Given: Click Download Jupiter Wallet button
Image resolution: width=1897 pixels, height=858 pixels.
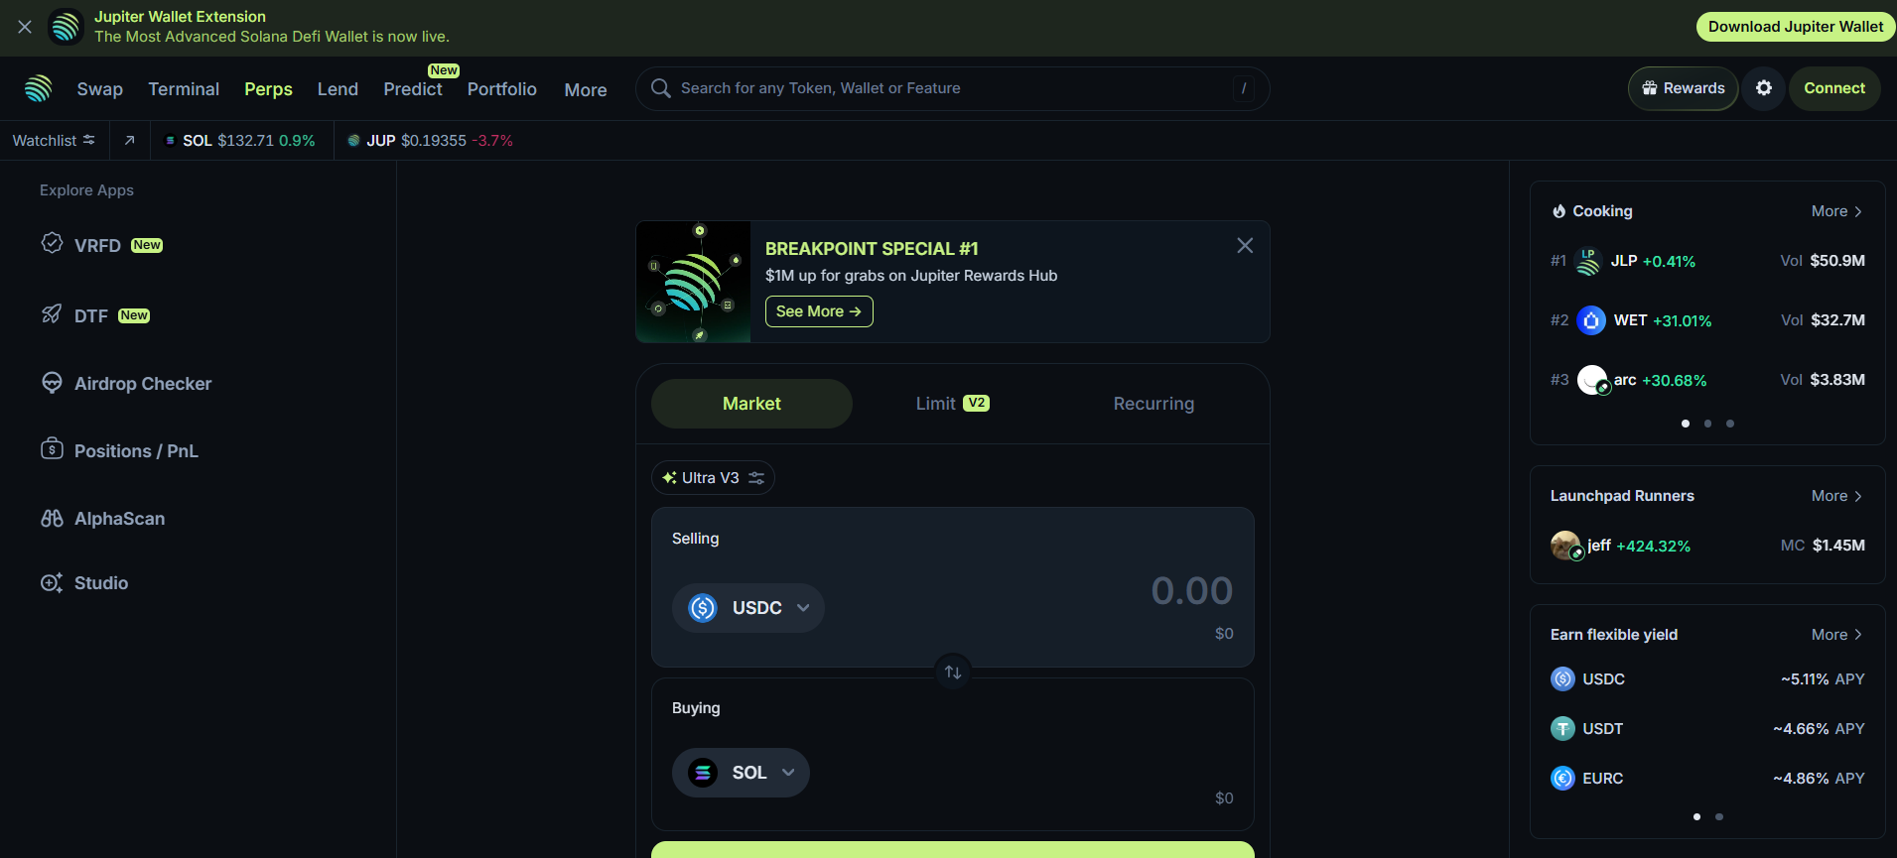Looking at the screenshot, I should point(1795,27).
